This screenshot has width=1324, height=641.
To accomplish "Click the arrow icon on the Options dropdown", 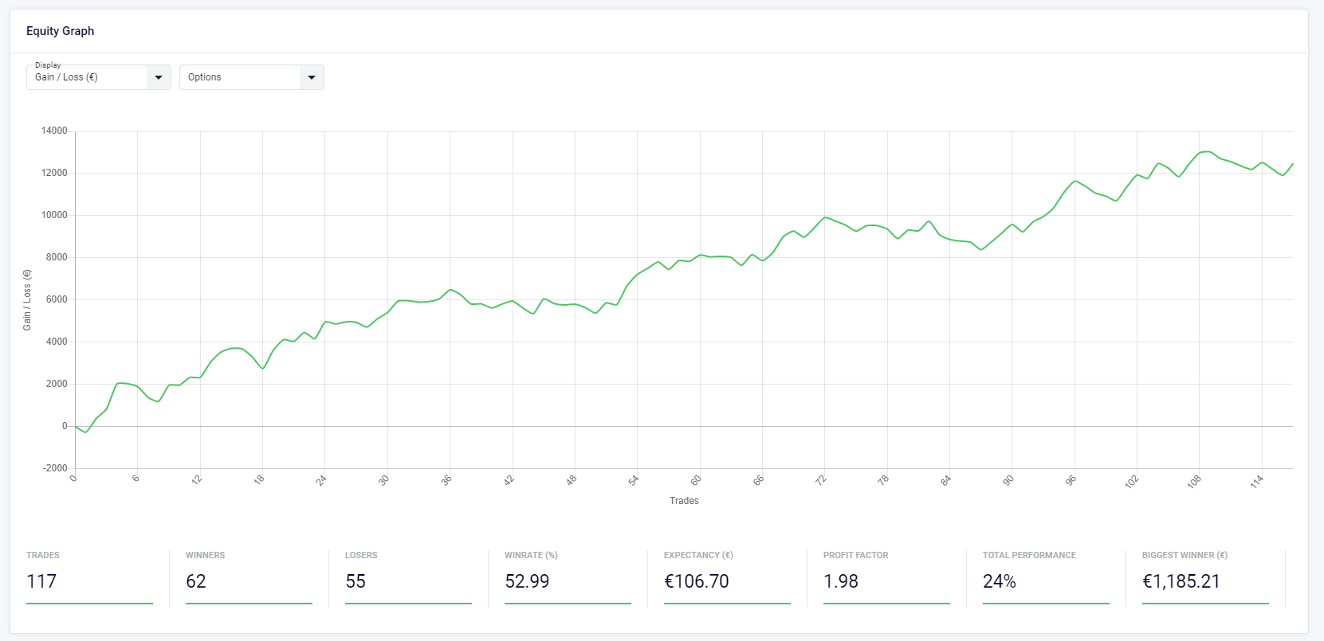I will coord(312,77).
